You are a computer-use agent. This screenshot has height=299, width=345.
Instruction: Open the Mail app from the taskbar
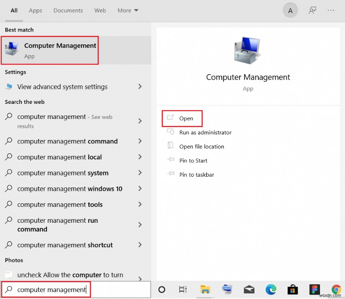[249, 290]
